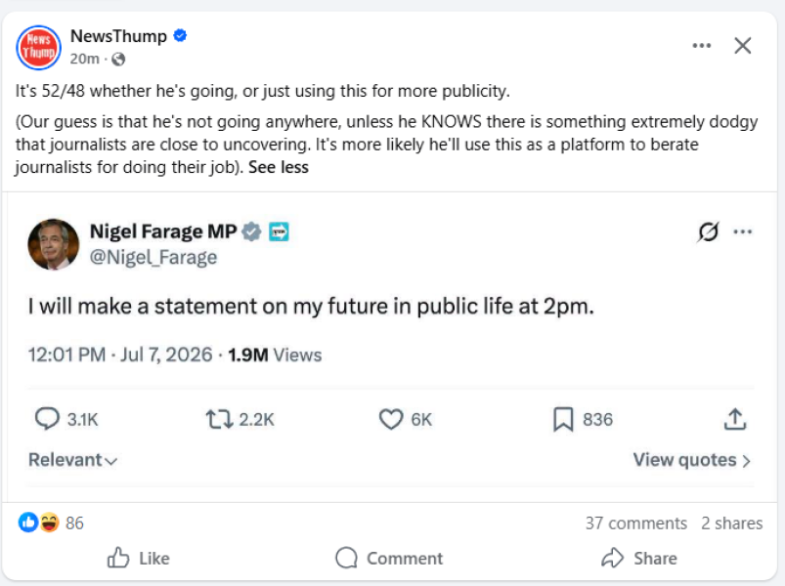View the 37 comments link
Viewport: 785px width, 586px height.
pos(636,523)
